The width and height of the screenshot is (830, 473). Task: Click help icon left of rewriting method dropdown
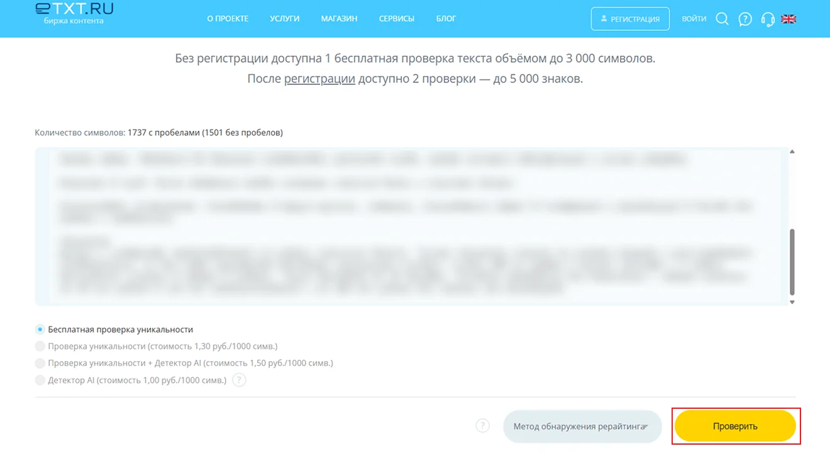[482, 426]
